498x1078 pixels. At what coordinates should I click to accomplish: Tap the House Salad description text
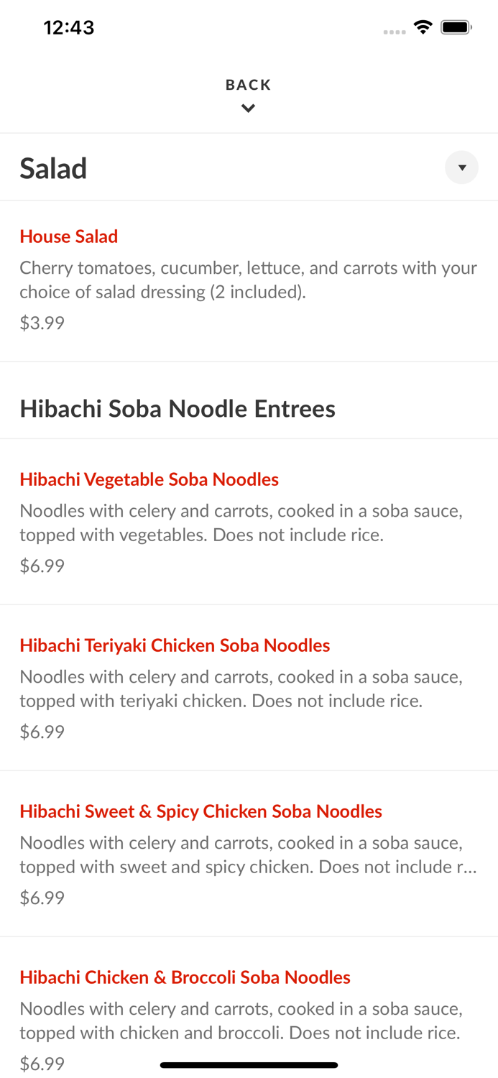click(249, 280)
